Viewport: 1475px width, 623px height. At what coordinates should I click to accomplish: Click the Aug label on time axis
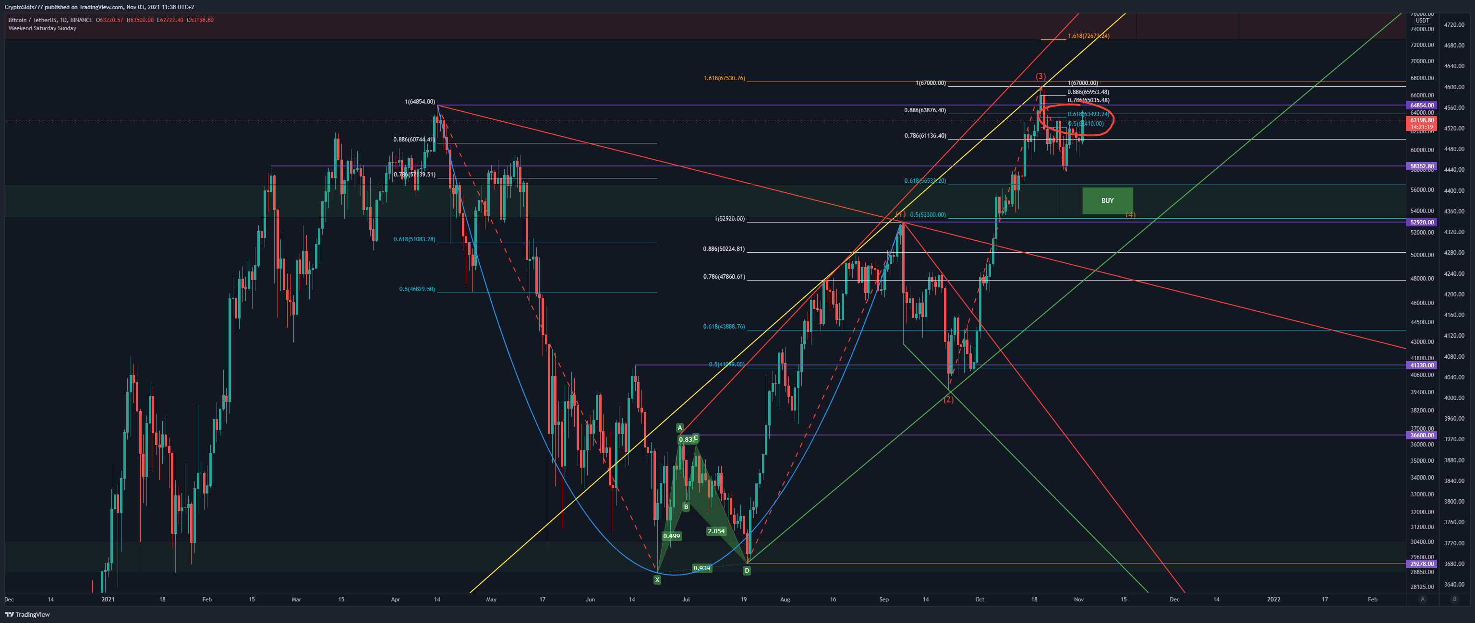(x=785, y=599)
